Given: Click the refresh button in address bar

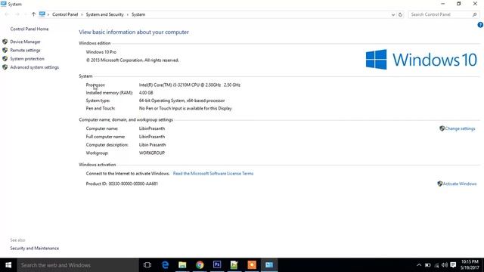Looking at the screenshot, I should [x=400, y=14].
